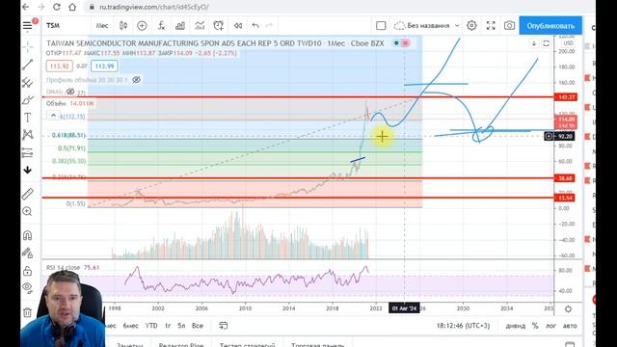The image size is (617, 347).
Task: Open financial metrics bar chart icon
Action: coord(180,26)
